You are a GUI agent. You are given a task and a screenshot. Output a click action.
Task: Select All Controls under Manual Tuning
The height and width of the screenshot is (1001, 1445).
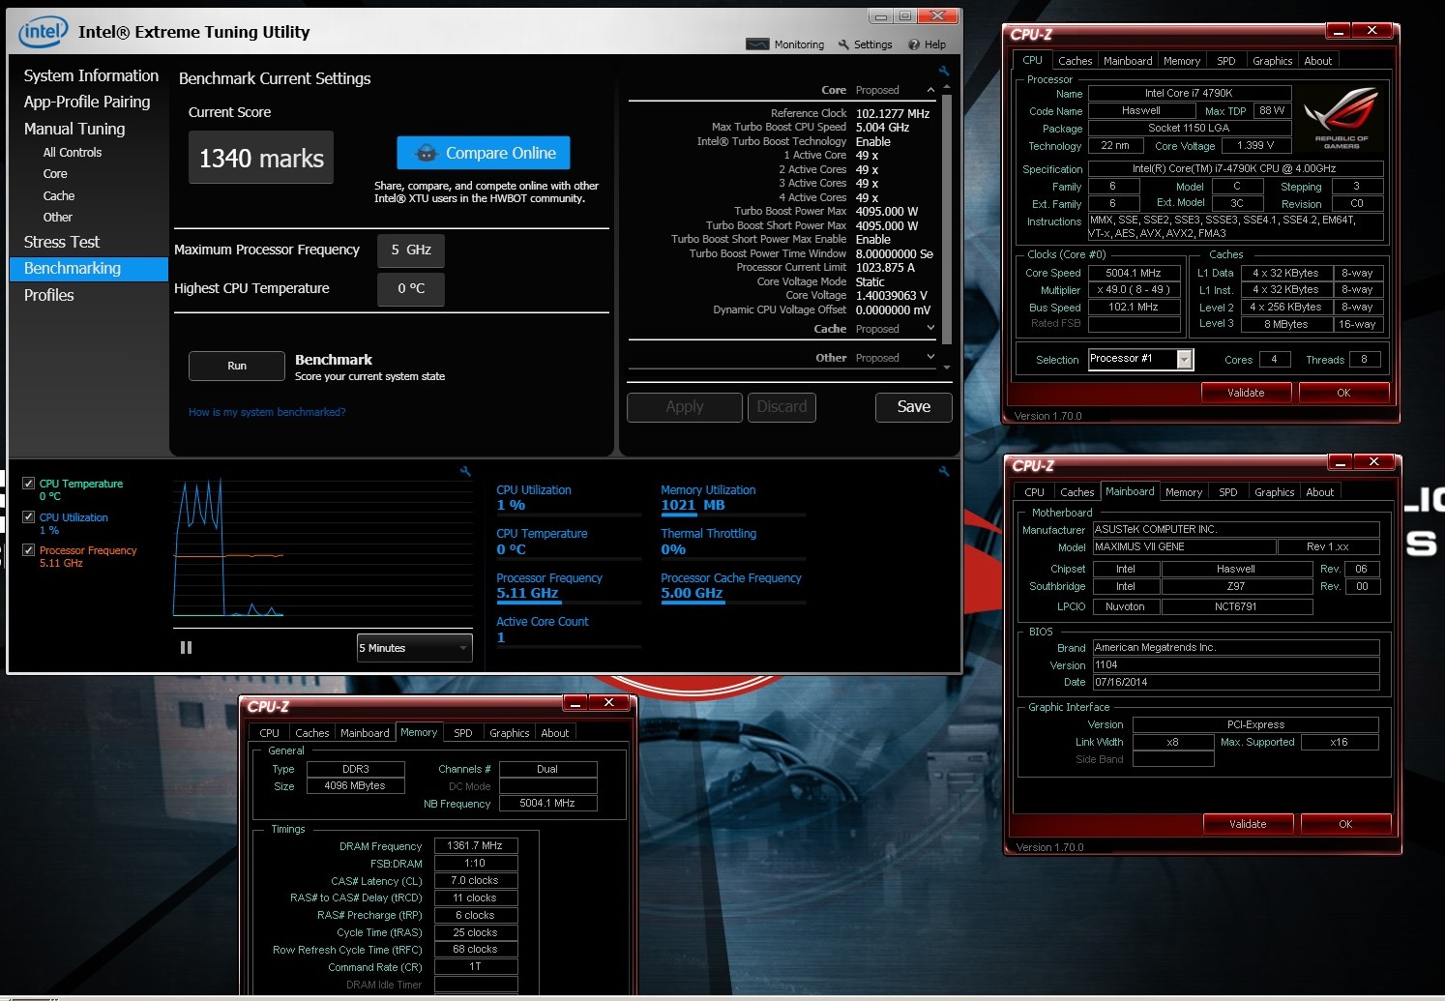pyautogui.click(x=73, y=153)
